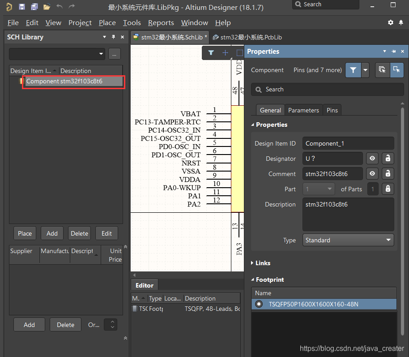Open the Part number dropdown
This screenshot has height=357, width=409.
coord(319,189)
